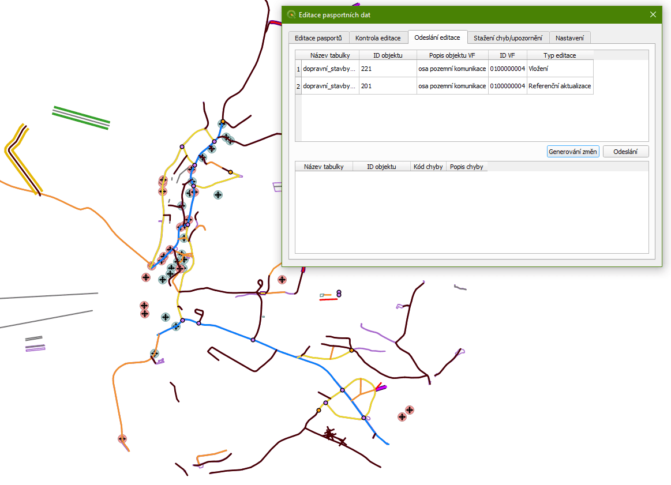The height and width of the screenshot is (485, 671).
Task: Click the Popis objektu VF column header
Action: [x=452, y=55]
